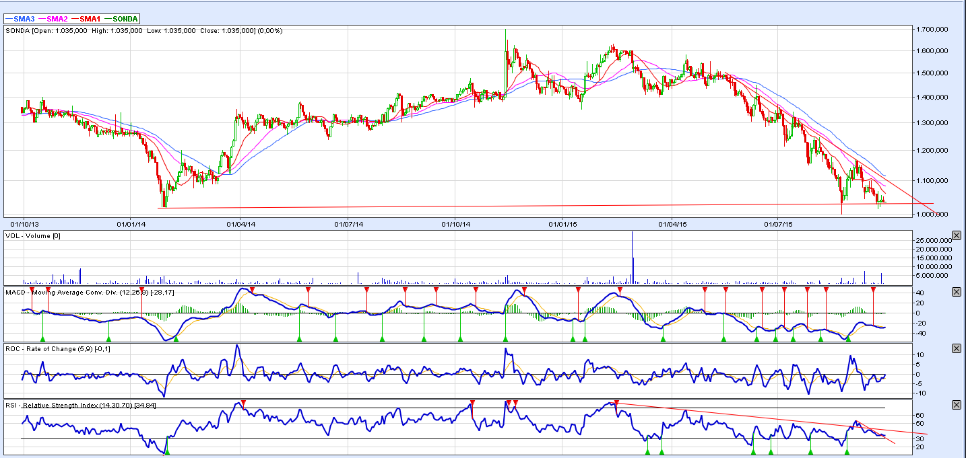Screen dimensions: 968x458
Task: Click the 'VOL - Volume' panel title
Action: pos(32,235)
